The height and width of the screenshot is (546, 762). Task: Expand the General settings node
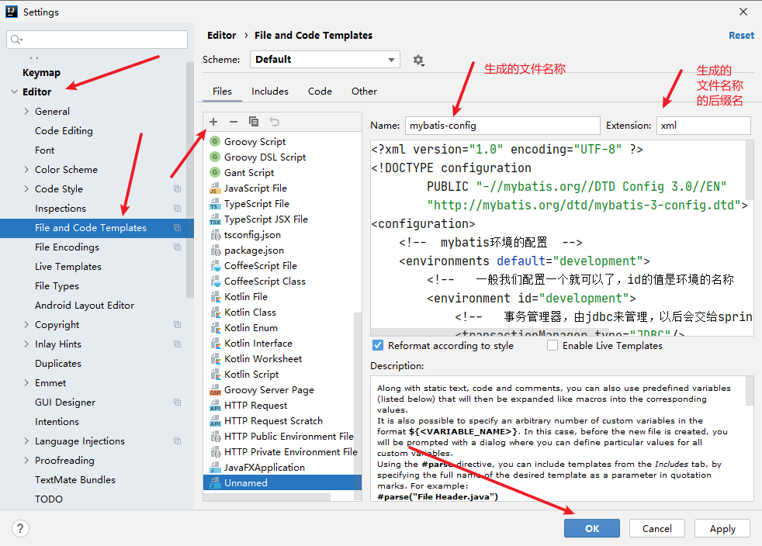[26, 111]
